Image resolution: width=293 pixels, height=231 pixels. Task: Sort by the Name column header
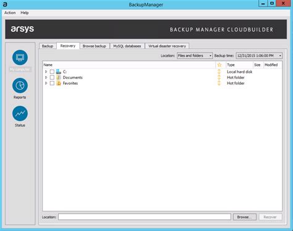click(129, 65)
